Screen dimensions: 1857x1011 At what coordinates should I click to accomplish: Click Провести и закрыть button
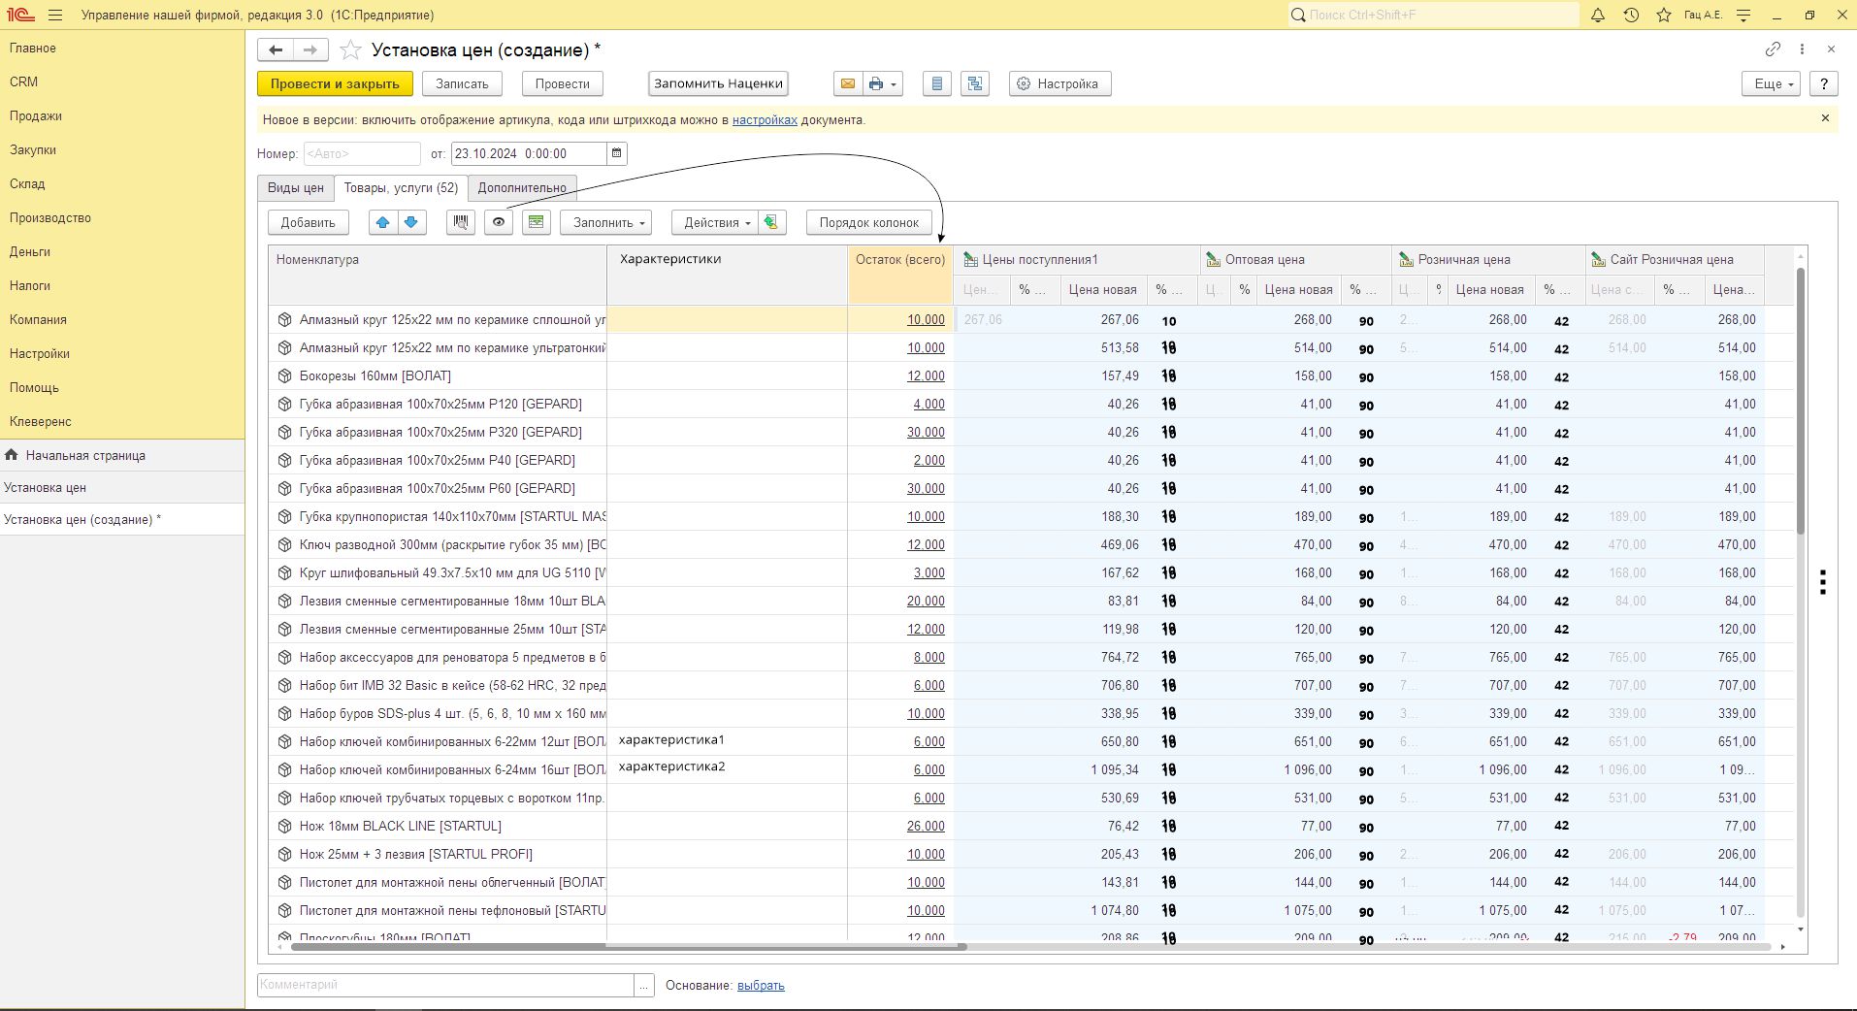click(335, 84)
